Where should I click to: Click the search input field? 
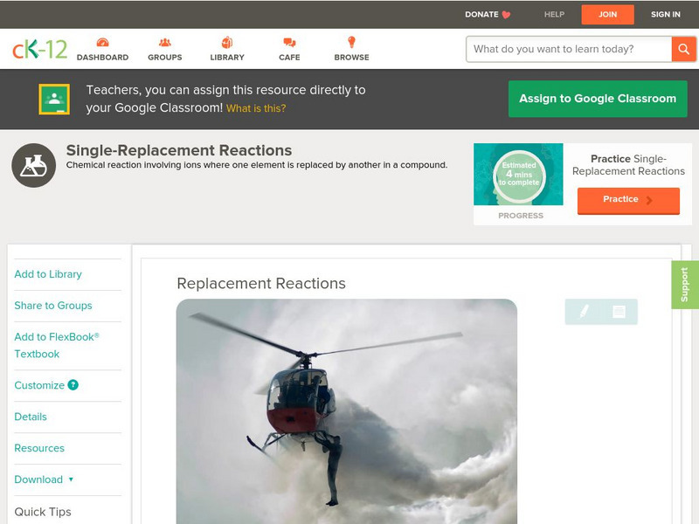click(x=569, y=49)
